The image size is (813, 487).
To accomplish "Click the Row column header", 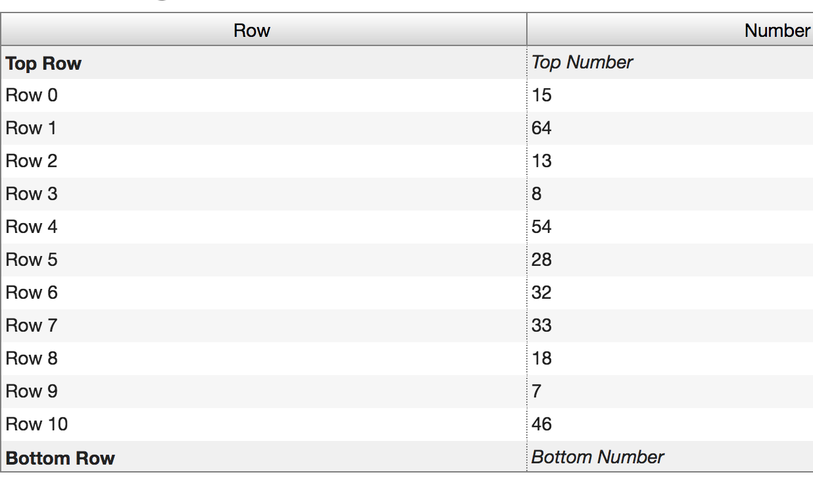I will click(252, 30).
